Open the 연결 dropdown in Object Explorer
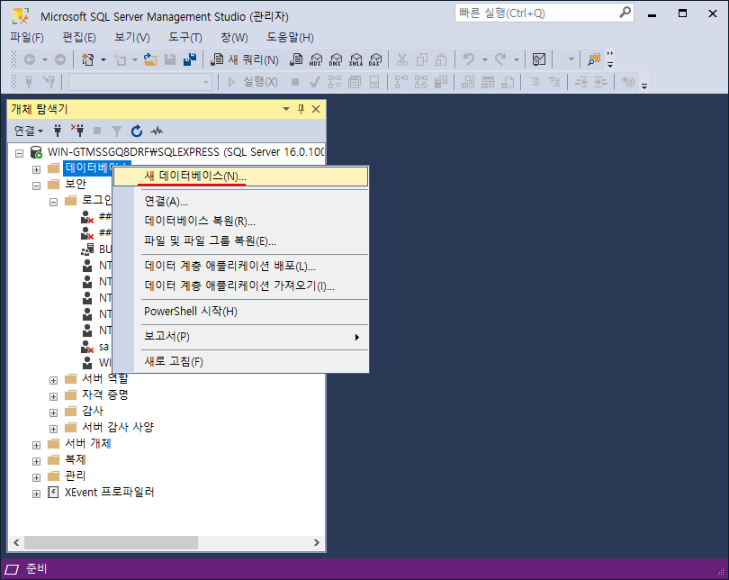The image size is (729, 580). click(x=29, y=131)
